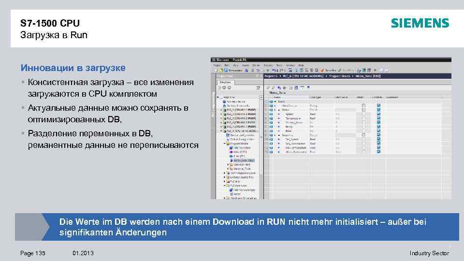Click the Main [OB1] block icon
The width and height of the screenshot is (464, 261).
231,152
